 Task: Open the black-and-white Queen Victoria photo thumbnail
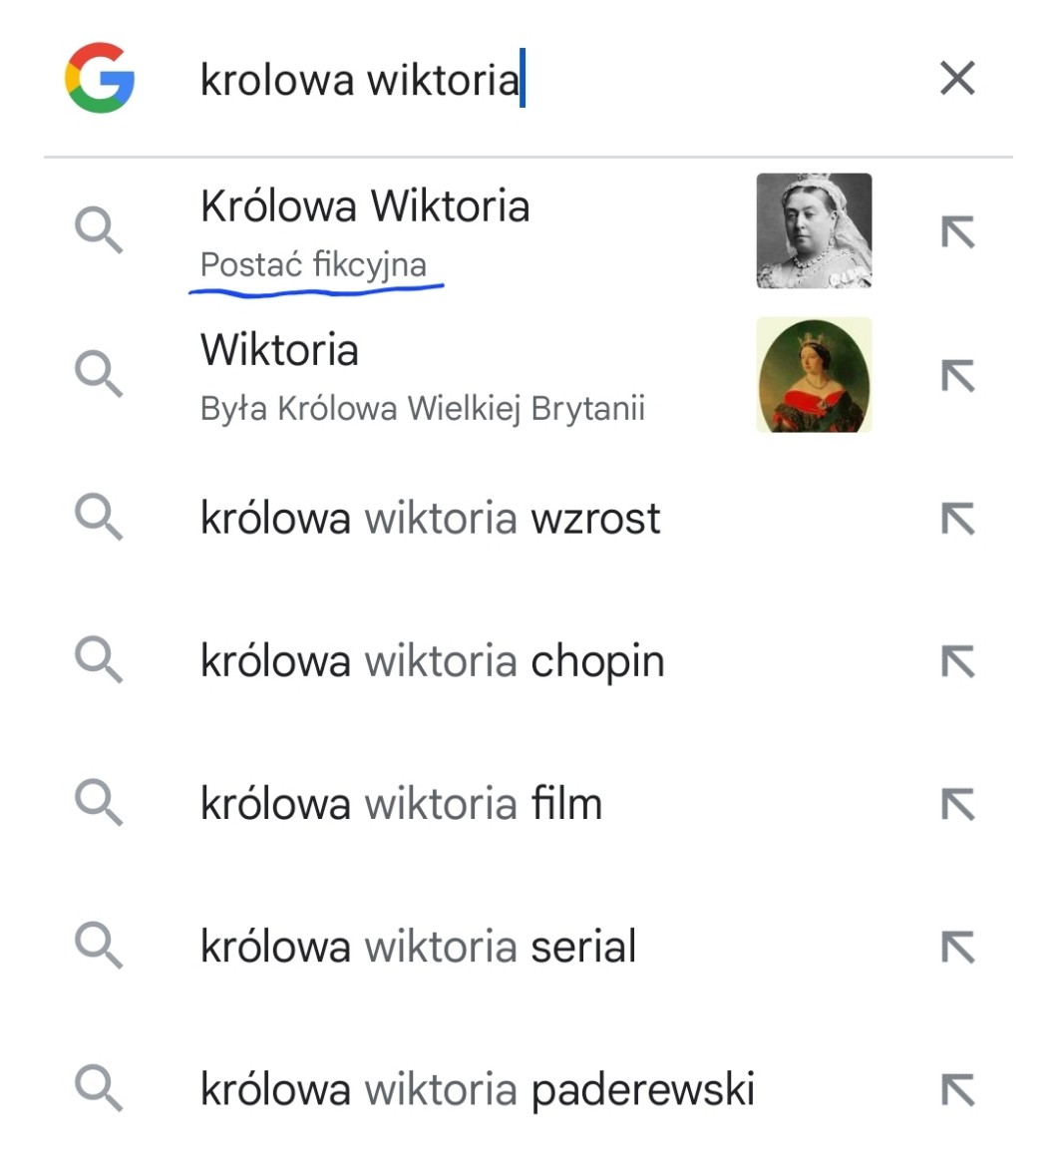click(x=814, y=231)
